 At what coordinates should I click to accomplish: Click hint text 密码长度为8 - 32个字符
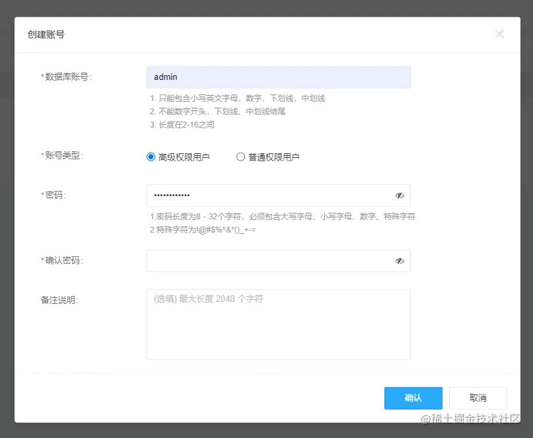(x=199, y=216)
